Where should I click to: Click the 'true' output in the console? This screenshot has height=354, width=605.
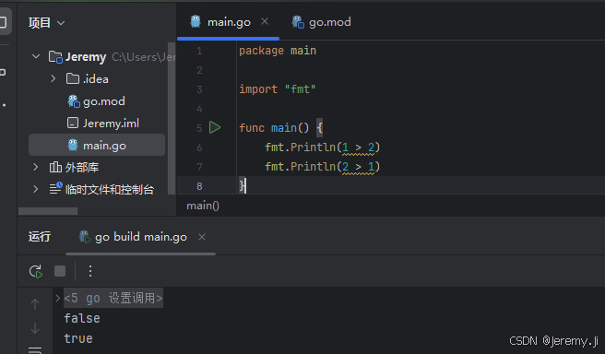(78, 338)
